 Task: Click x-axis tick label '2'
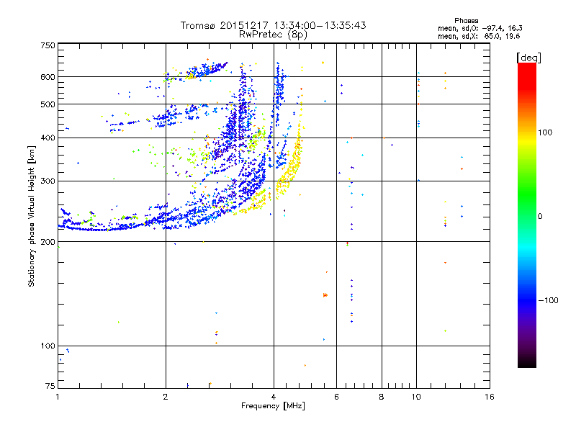coord(166,397)
